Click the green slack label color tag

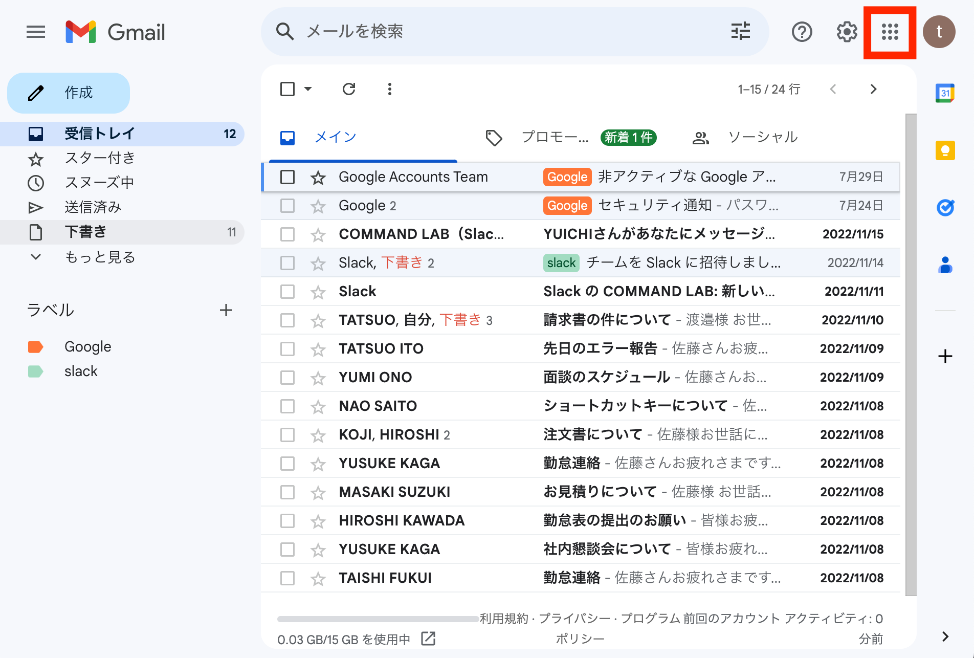point(35,371)
